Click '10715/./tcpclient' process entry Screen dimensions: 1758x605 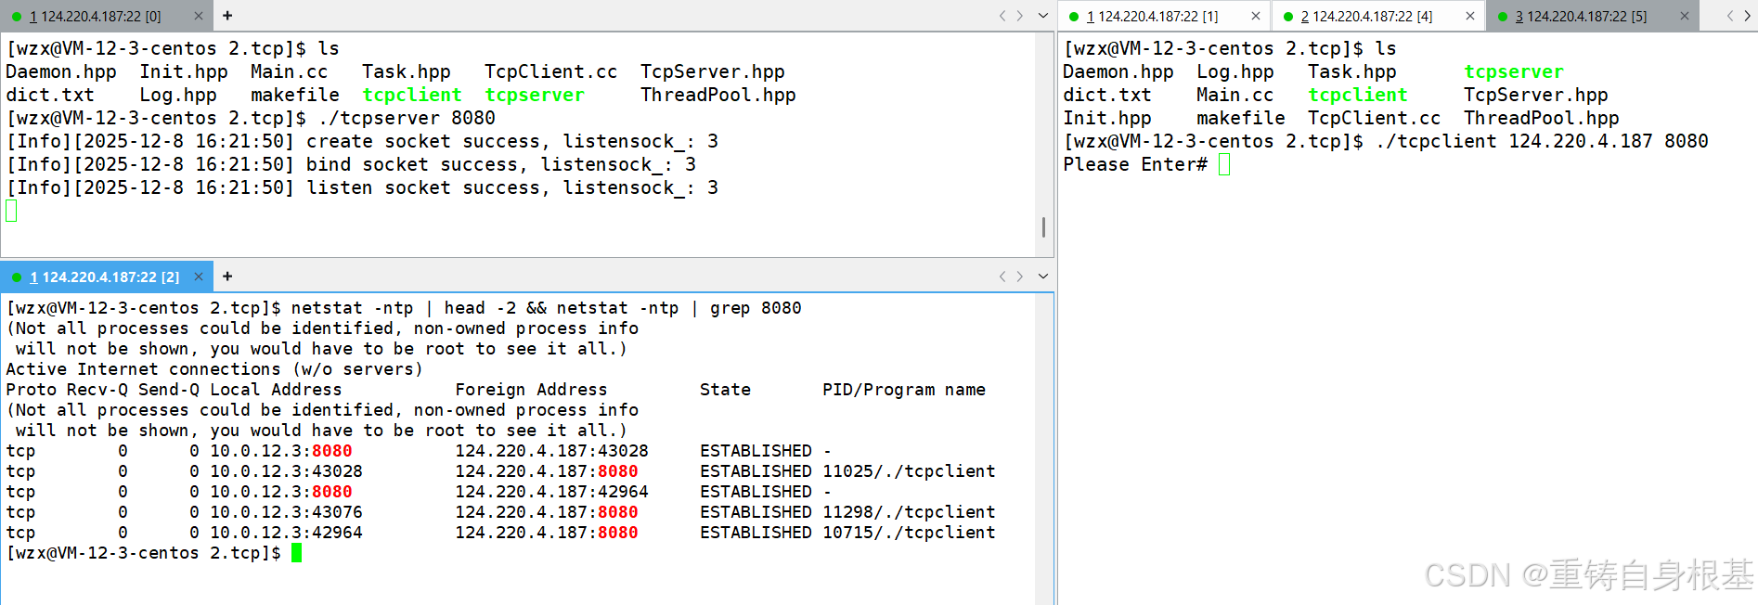point(909,533)
